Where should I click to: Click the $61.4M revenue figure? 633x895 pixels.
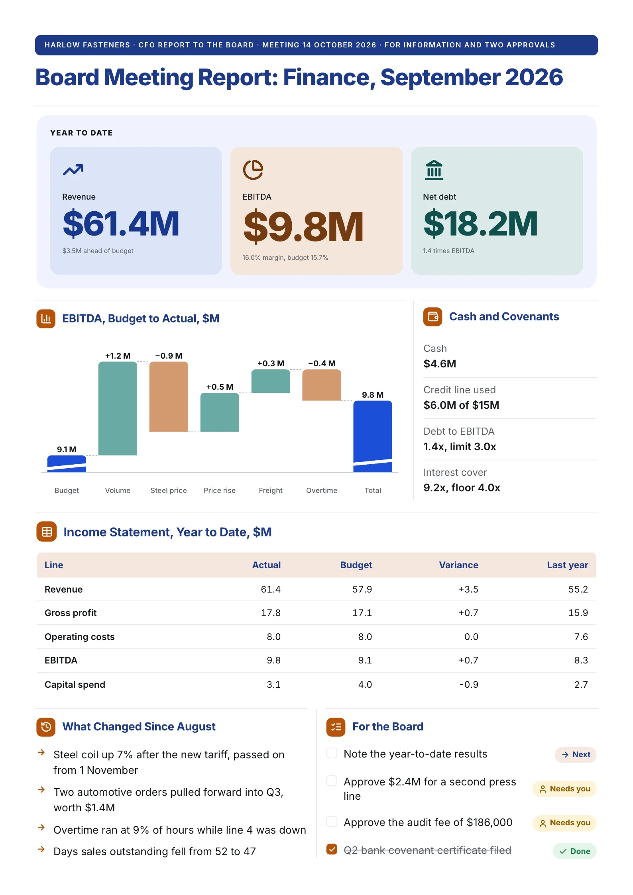pos(121,224)
